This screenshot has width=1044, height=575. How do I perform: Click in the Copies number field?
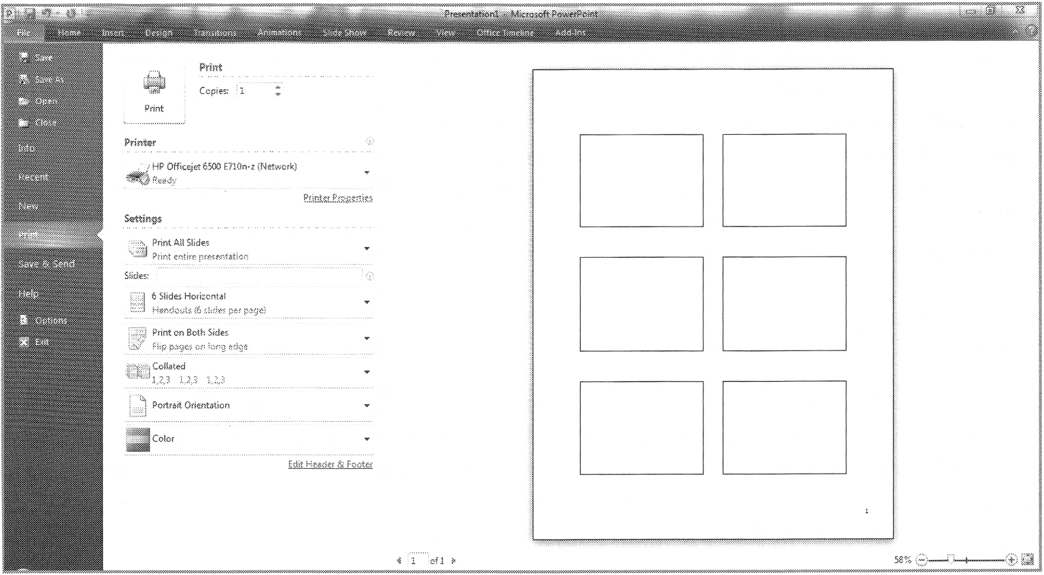pyautogui.click(x=254, y=91)
